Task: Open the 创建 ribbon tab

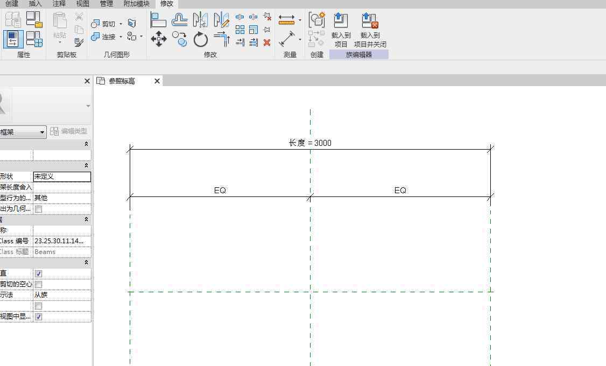Action: (12, 3)
